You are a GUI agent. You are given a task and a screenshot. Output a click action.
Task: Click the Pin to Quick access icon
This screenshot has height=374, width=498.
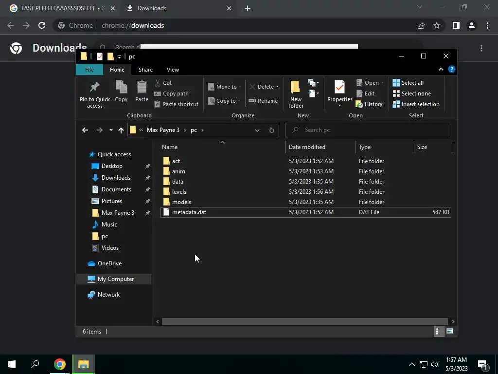95,87
